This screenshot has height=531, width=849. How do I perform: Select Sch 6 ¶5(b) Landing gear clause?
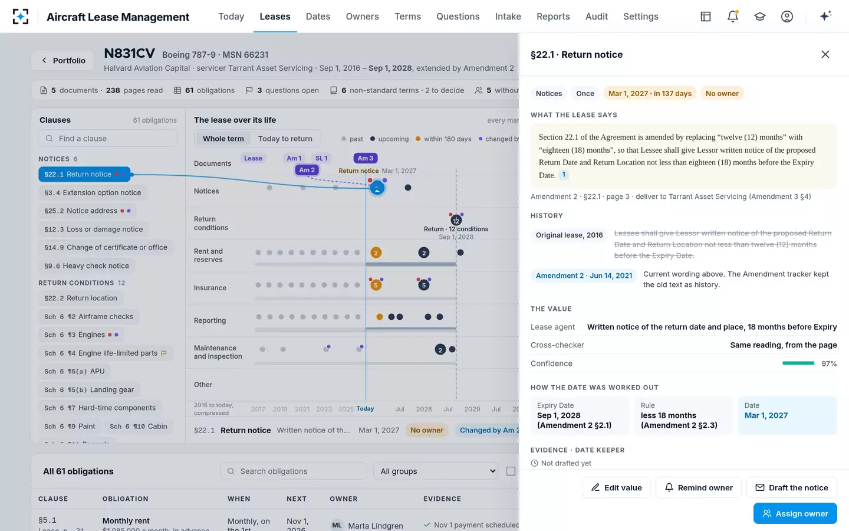pos(89,389)
